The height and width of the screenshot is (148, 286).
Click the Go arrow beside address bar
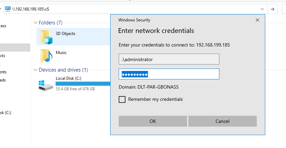coord(272,9)
